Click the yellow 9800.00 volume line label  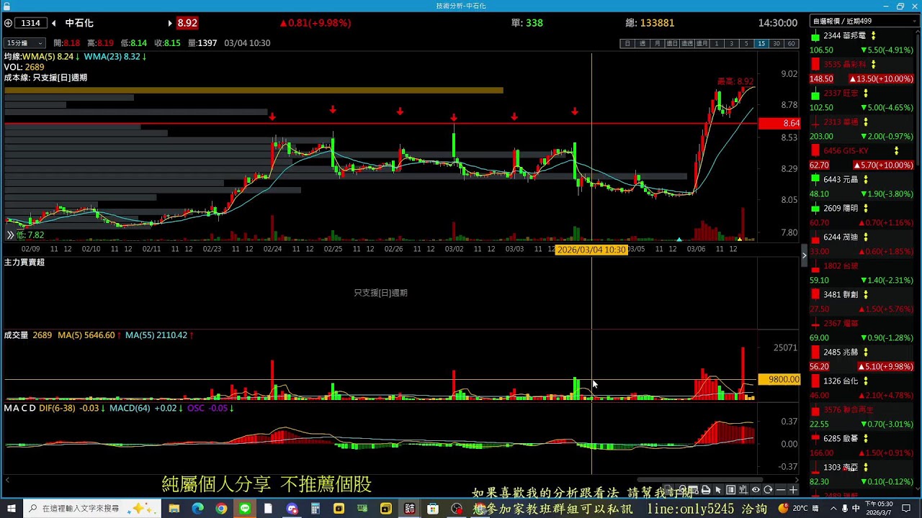[779, 379]
